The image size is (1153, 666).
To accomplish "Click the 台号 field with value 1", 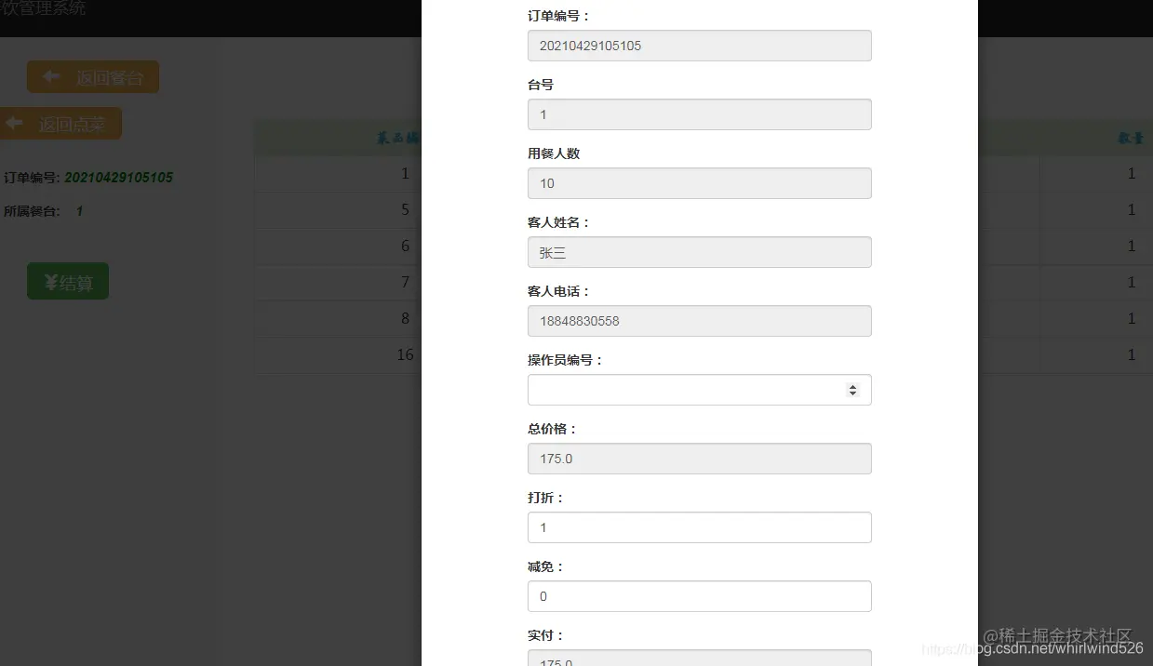I will point(699,114).
